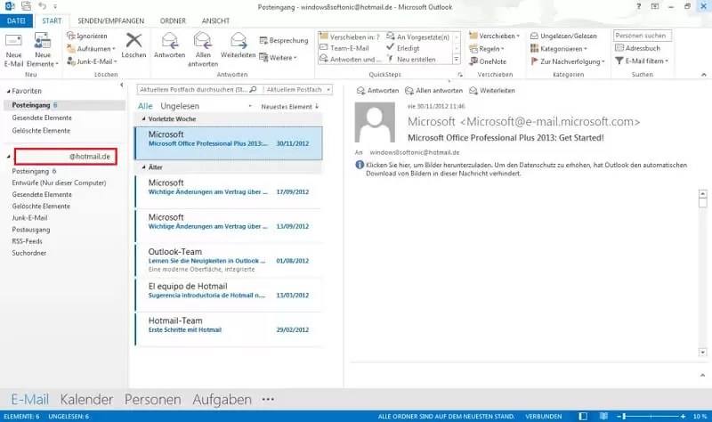This screenshot has height=422, width=712.
Task: Open the Neue Elemente menu
Action: pyautogui.click(x=42, y=50)
